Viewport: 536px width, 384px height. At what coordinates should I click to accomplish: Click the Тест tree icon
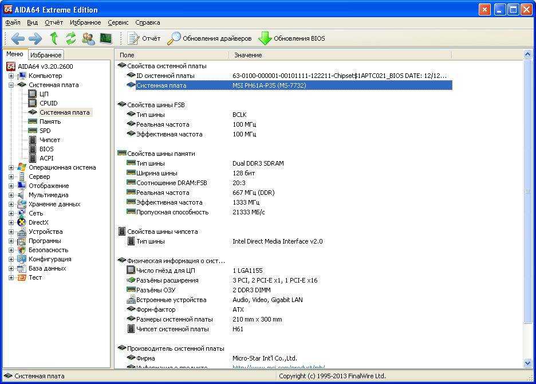pos(22,277)
